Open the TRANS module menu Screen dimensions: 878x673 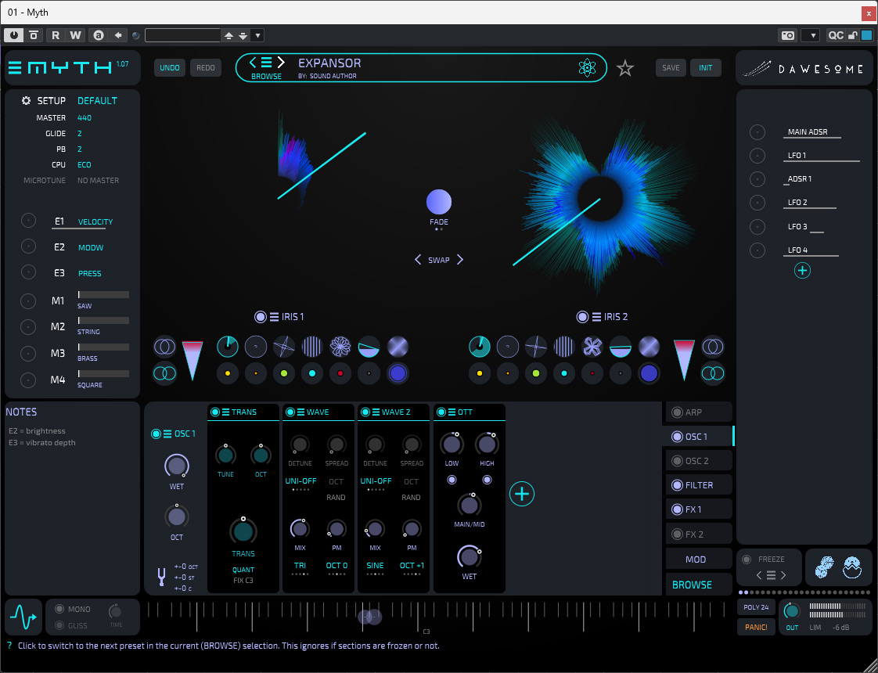click(x=225, y=412)
